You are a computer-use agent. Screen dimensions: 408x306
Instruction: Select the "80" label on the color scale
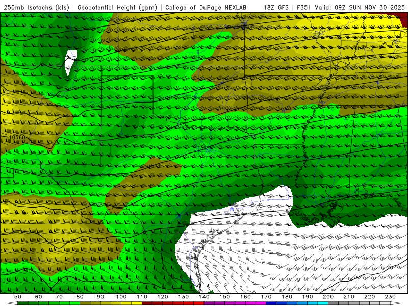coord(80,297)
